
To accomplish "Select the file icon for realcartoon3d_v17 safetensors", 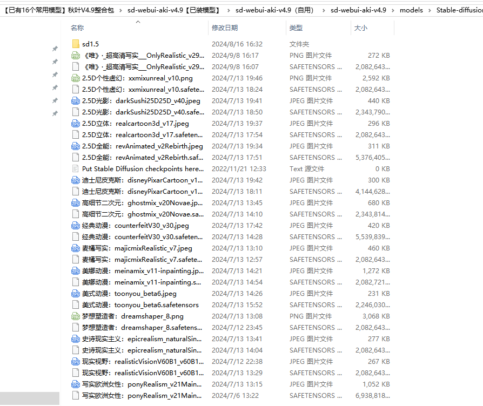I will (76, 135).
